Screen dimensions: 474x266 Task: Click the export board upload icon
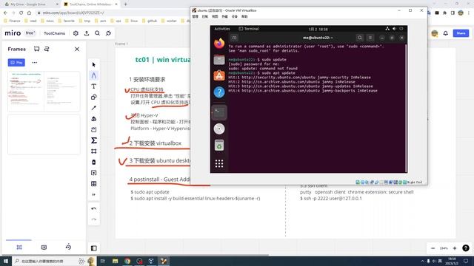[87, 33]
